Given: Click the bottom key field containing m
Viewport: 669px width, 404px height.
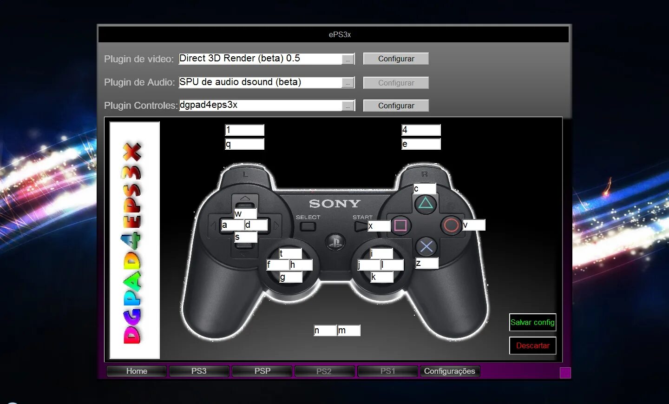Looking at the screenshot, I should click(x=349, y=331).
